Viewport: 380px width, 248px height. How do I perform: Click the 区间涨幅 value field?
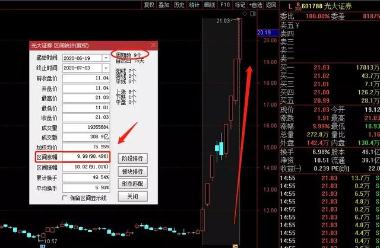(86, 157)
